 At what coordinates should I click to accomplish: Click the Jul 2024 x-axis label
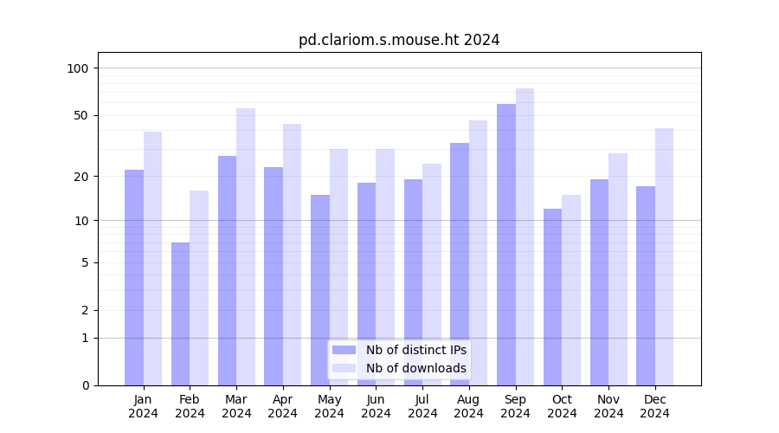pos(422,406)
